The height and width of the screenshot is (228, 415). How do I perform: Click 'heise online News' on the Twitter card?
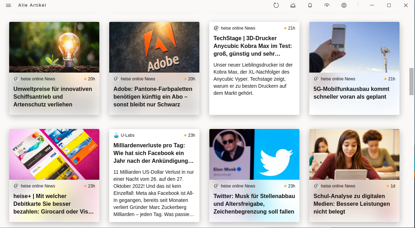[238, 186]
